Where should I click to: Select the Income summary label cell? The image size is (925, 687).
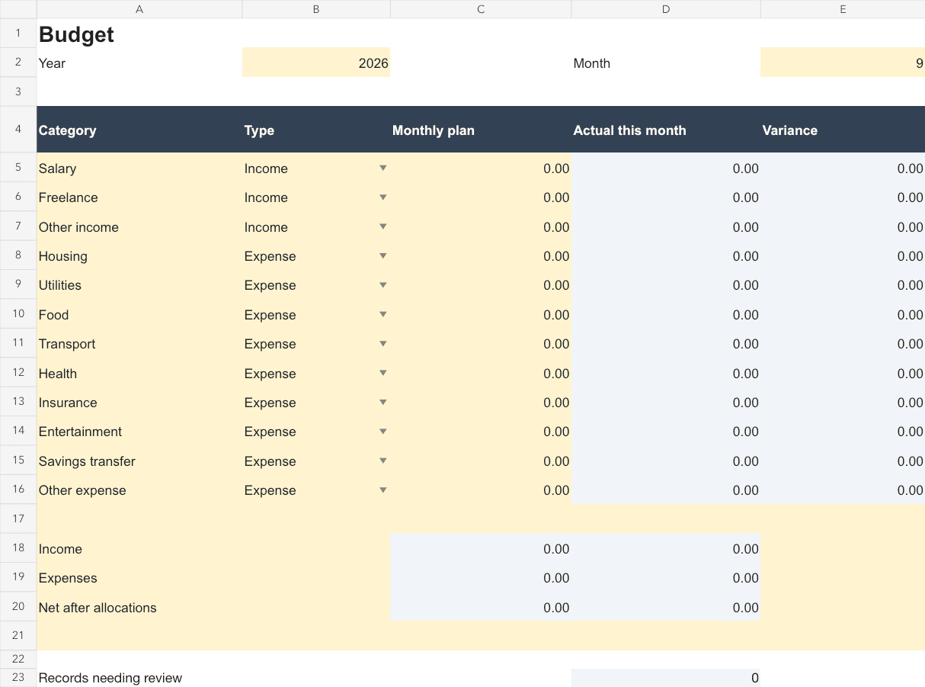[139, 548]
